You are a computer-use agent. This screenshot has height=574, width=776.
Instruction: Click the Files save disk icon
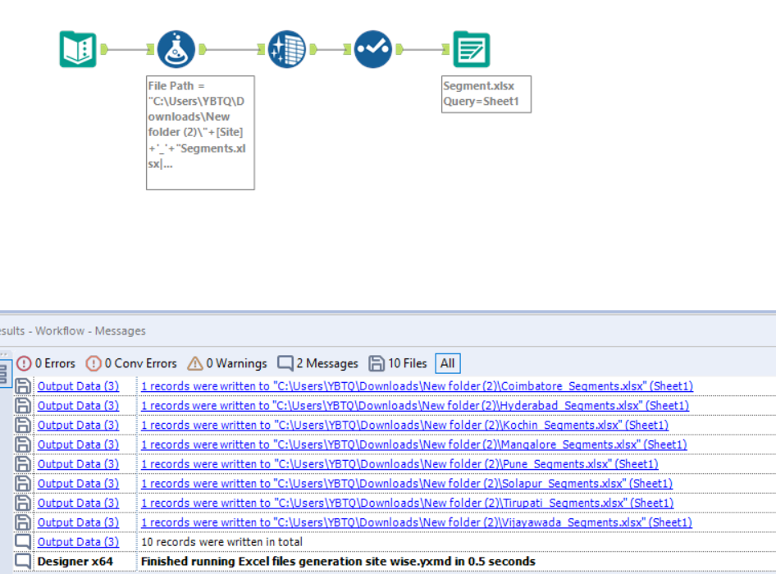coord(377,363)
